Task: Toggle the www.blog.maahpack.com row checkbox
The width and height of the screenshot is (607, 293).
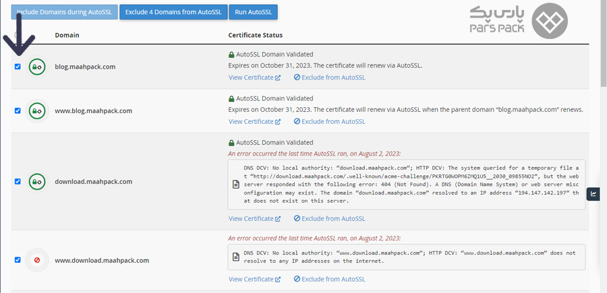Action: 18,110
